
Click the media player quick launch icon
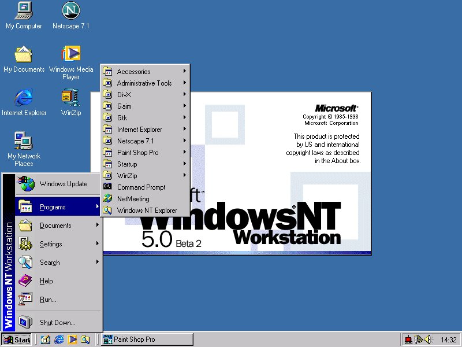coord(72,339)
